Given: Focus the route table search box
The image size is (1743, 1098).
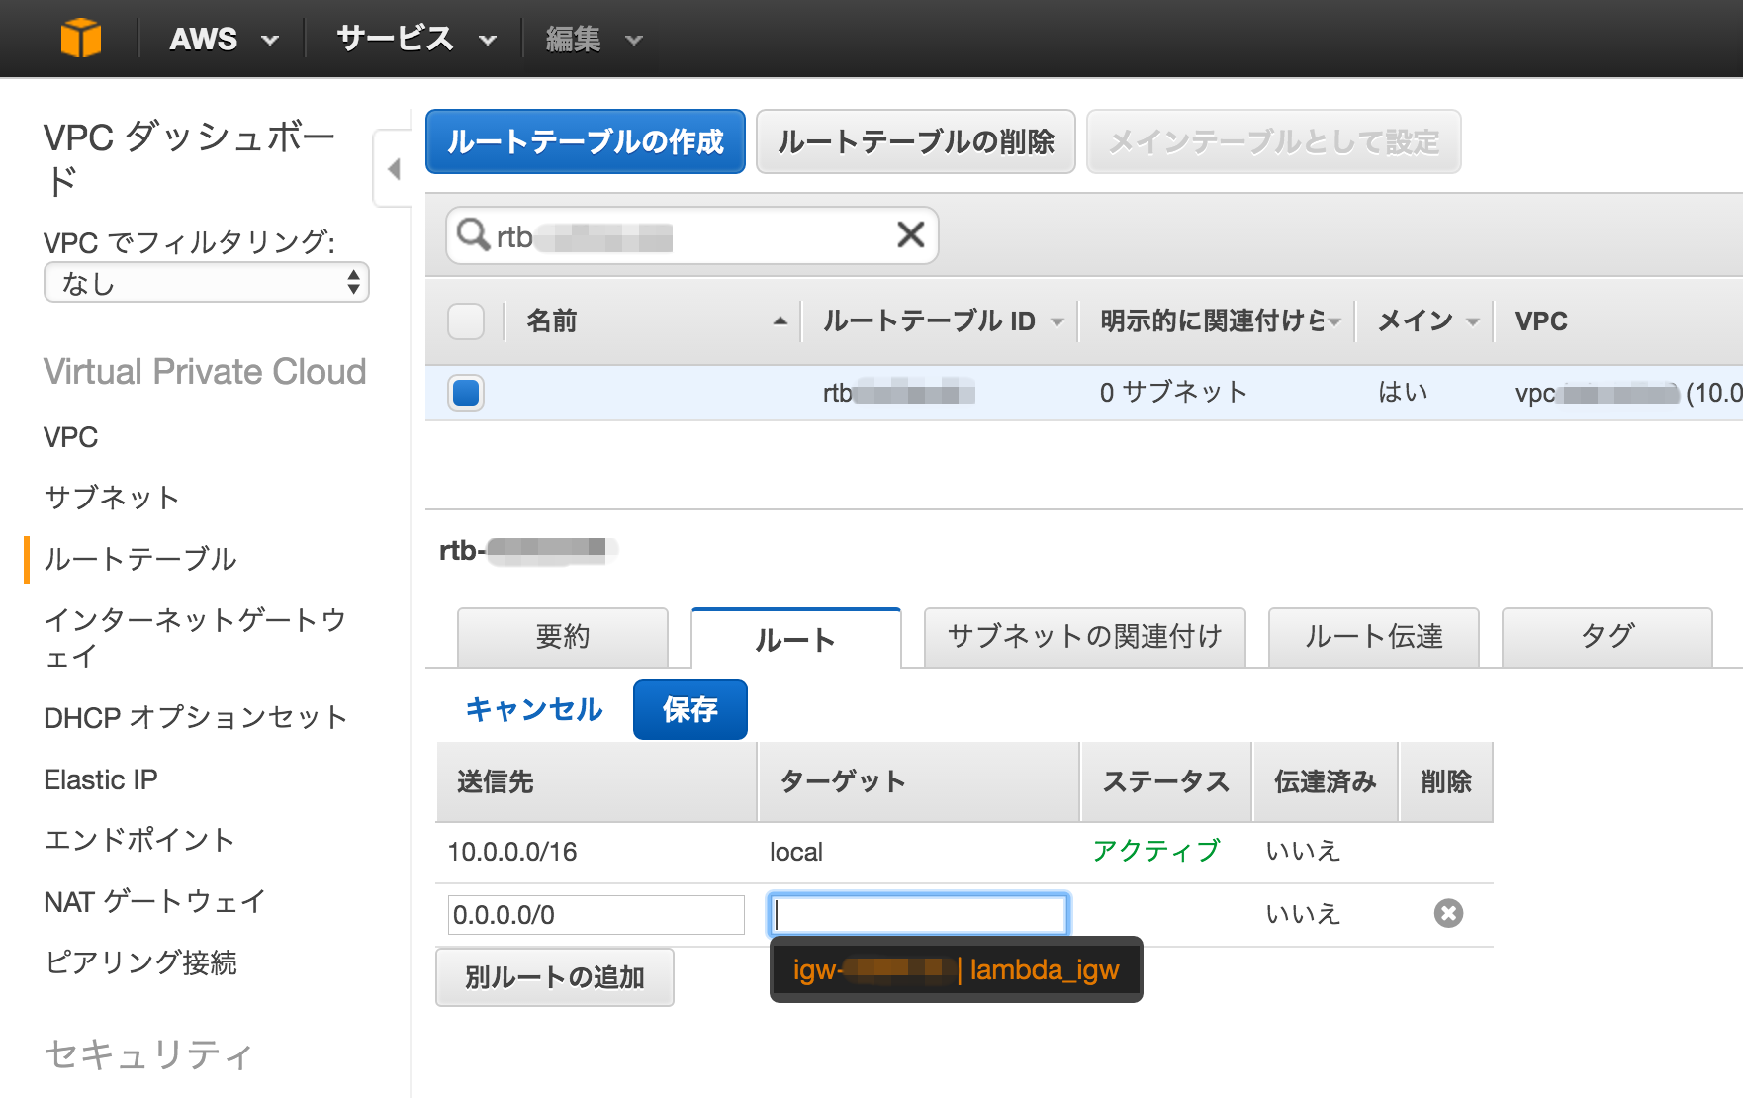Looking at the screenshot, I should [692, 235].
